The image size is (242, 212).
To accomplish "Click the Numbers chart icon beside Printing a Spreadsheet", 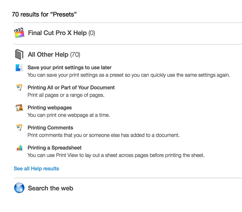I will coord(20,148).
